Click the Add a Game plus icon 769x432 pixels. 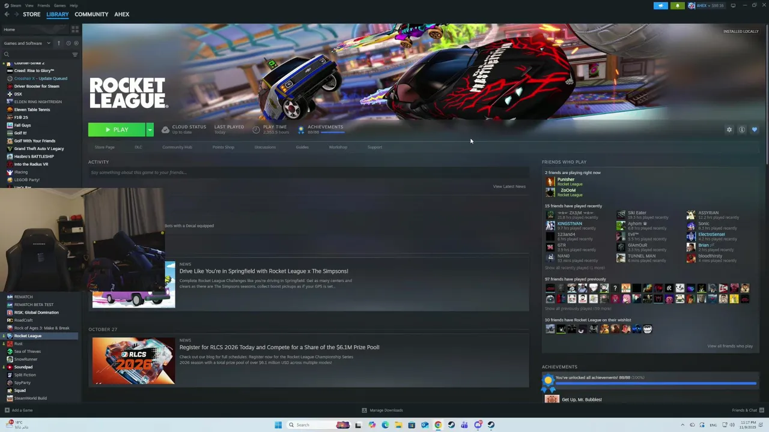click(x=7, y=410)
